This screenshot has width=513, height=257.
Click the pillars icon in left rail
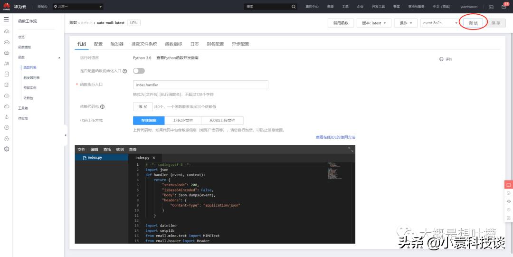click(7, 64)
